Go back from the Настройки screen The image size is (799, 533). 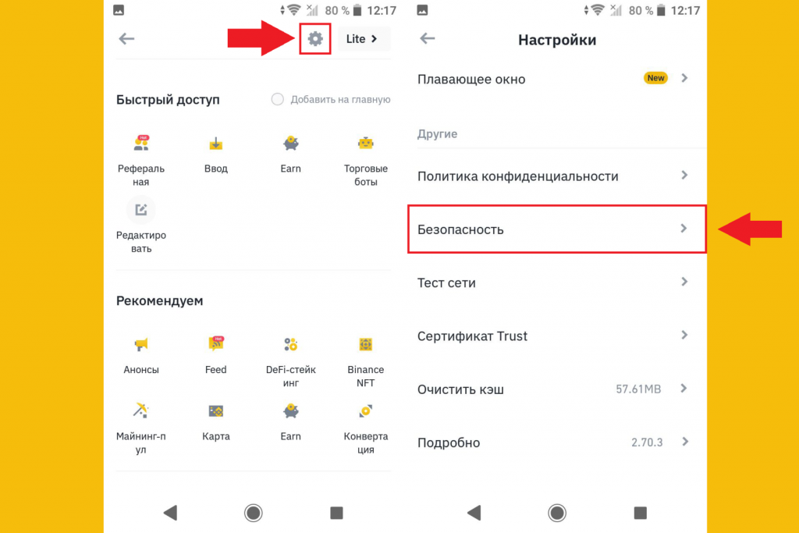pyautogui.click(x=427, y=39)
